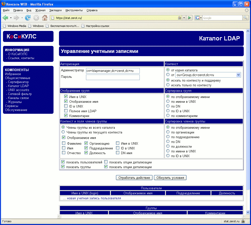
Task: Click the page scroll-up arrow
Action: (x=248, y=31)
